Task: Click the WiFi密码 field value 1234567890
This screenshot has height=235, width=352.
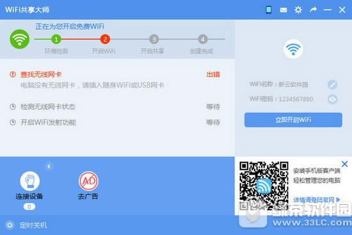Action: (296, 99)
